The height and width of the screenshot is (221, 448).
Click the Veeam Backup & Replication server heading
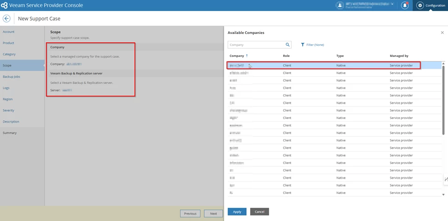pos(76,74)
